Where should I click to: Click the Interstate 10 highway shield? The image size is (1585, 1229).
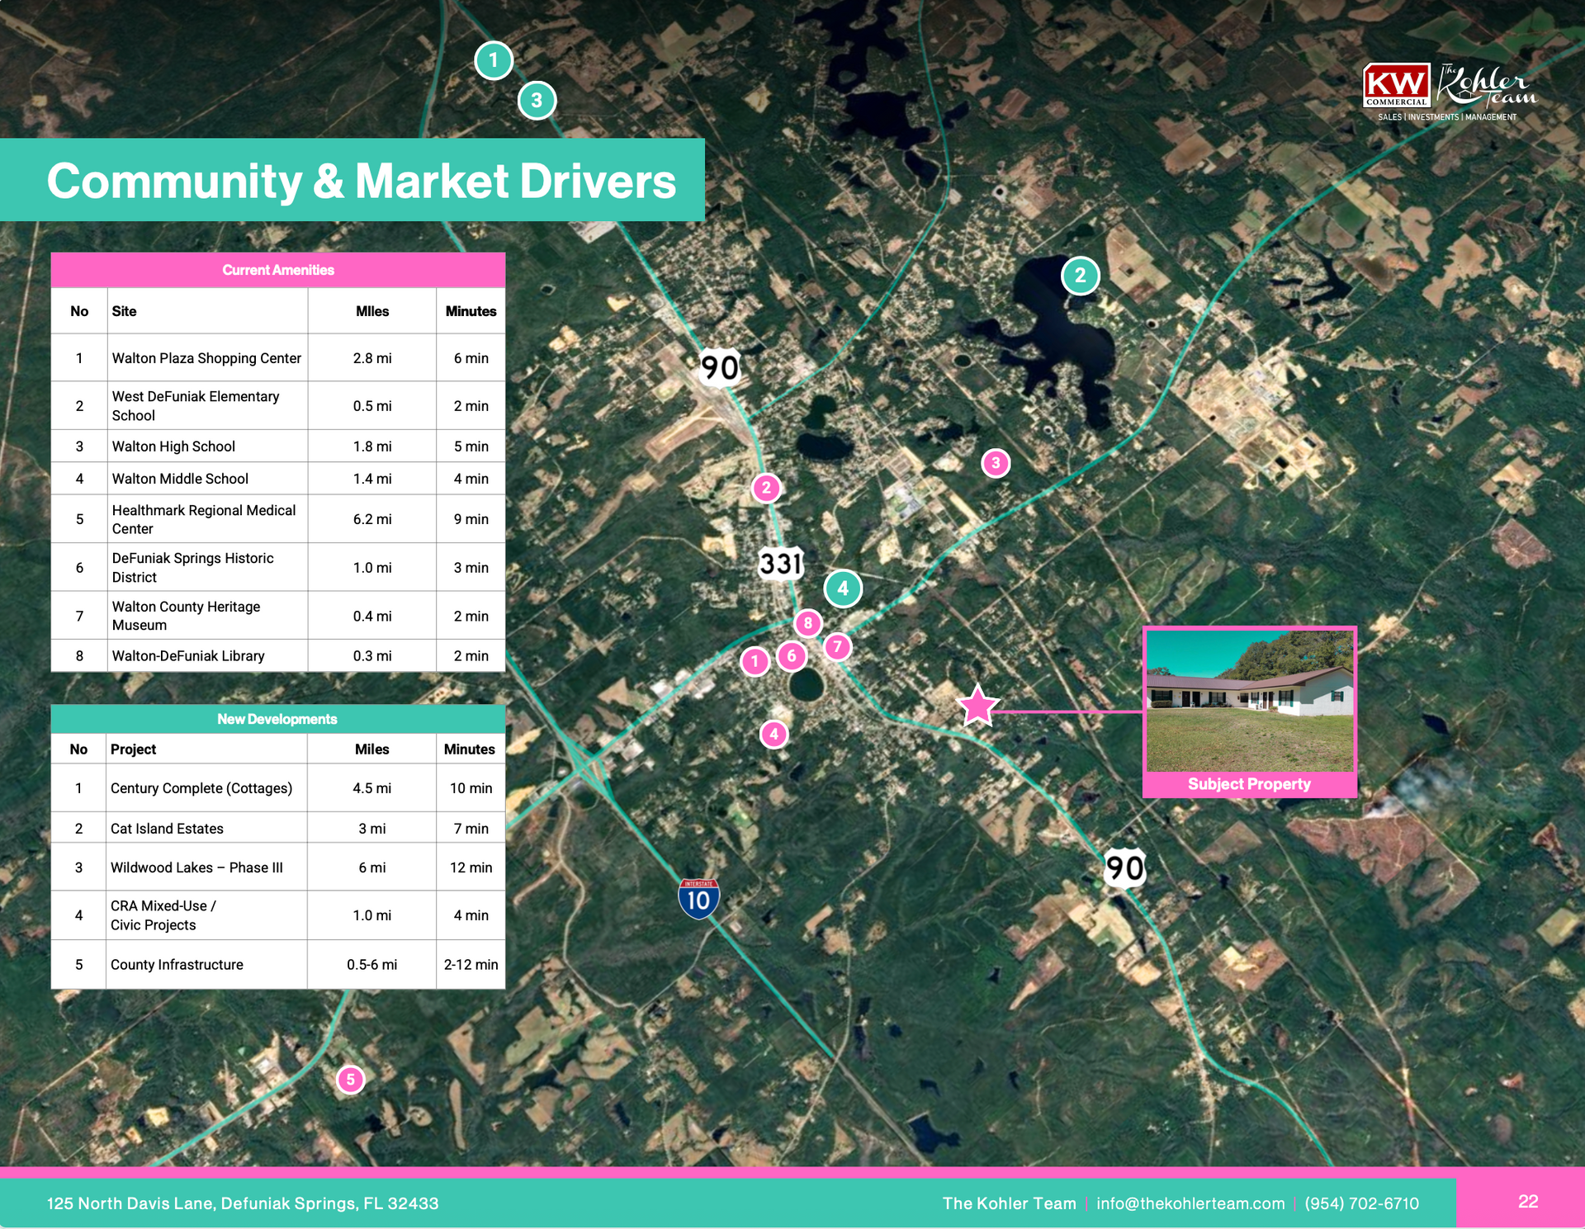698,899
